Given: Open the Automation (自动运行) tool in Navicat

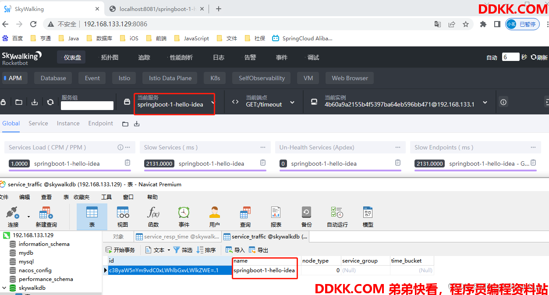Looking at the screenshot, I should (337, 217).
